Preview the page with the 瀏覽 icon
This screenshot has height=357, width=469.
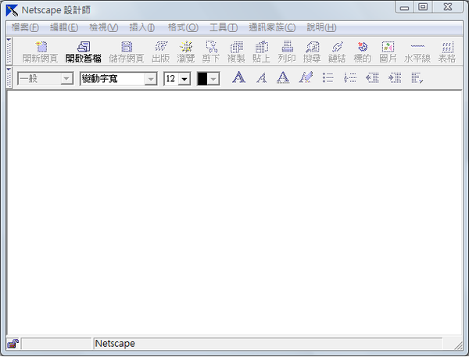click(x=186, y=52)
